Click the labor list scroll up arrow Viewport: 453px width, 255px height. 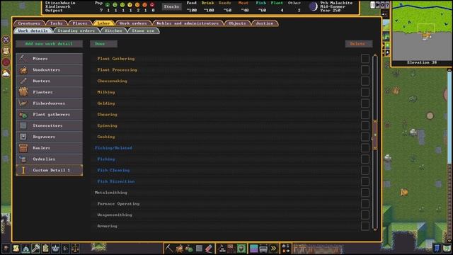(375, 55)
